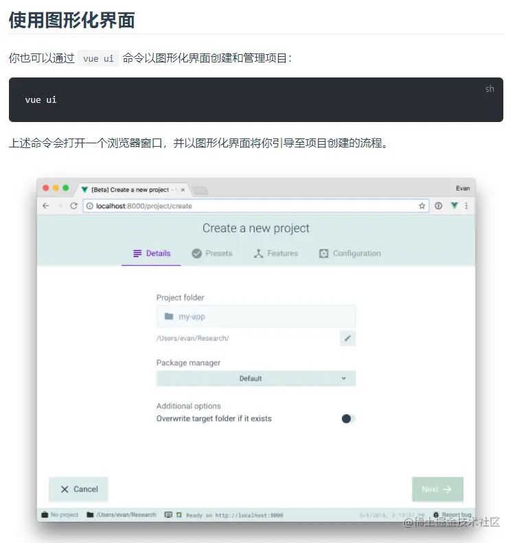The image size is (515, 543).
Task: Click the circular extension icon beside star
Action: click(438, 206)
